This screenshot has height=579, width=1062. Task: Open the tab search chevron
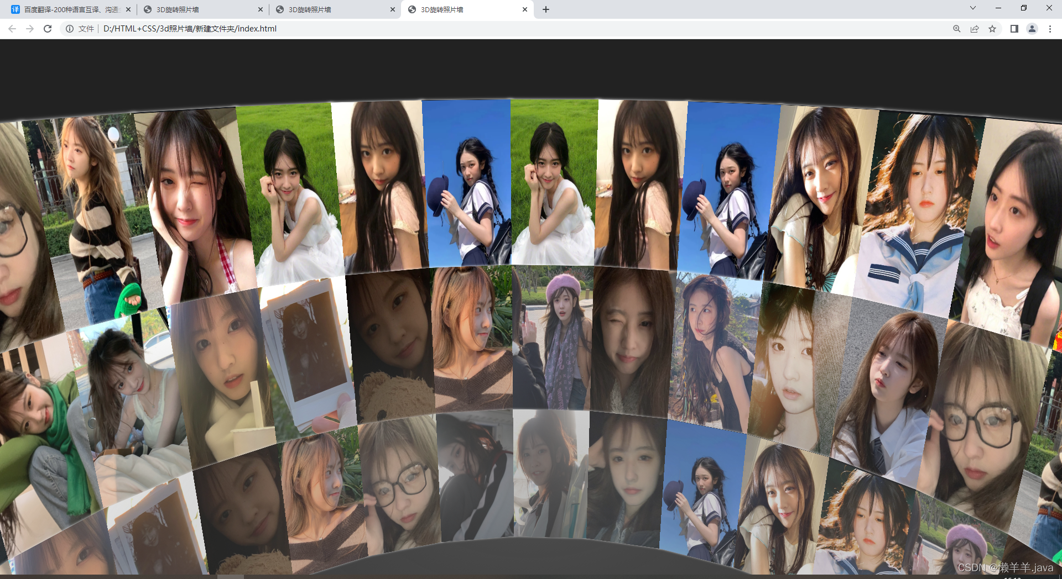[x=972, y=9]
